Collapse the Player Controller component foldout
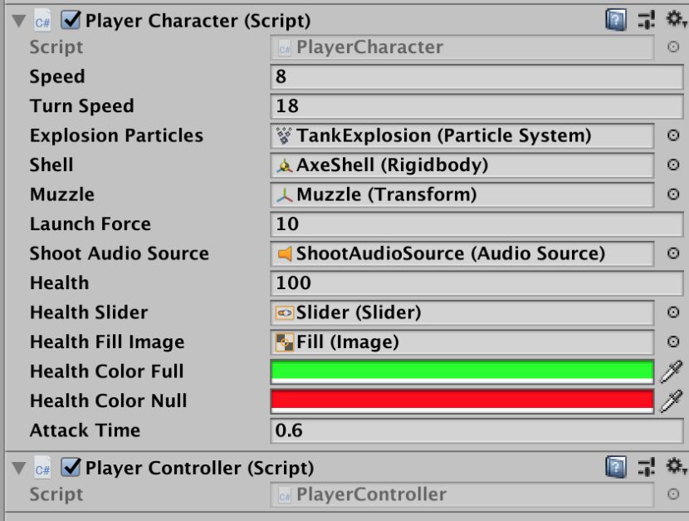The image size is (689, 521). coord(18,469)
